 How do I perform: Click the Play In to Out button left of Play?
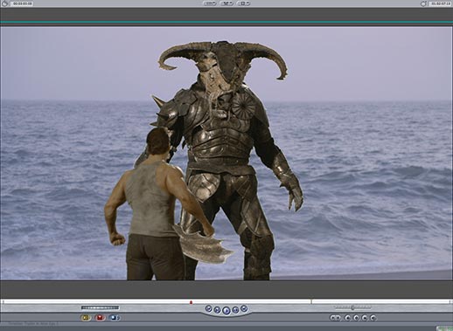pos(217,310)
